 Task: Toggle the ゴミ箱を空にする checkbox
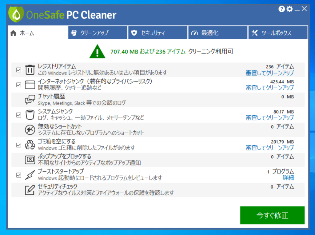pyautogui.click(x=19, y=145)
